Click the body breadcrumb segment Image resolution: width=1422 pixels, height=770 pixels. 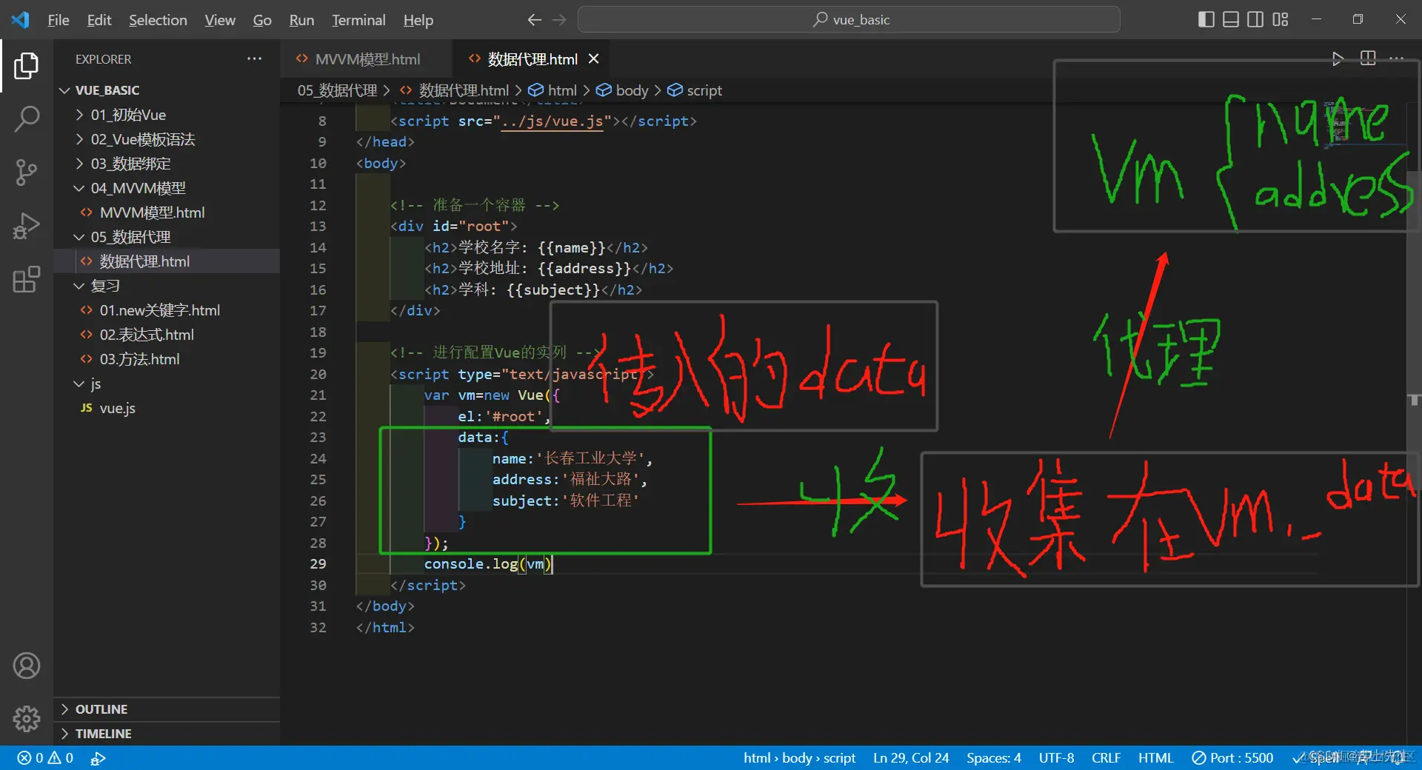[x=622, y=90]
